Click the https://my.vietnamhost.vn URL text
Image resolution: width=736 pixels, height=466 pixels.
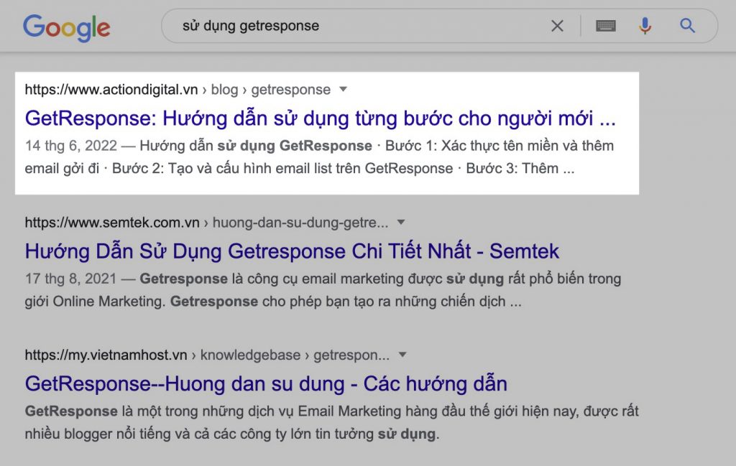pos(106,355)
